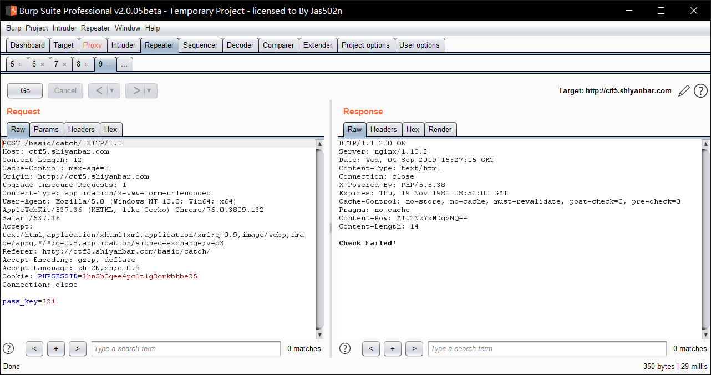
Task: Click the Response search help icon
Action: tap(345, 348)
